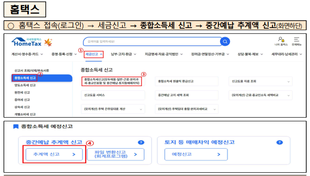This screenshot has height=176, width=310.
Task: Click 중간예납 고지 세액 조회 card
Action: click(x=187, y=95)
